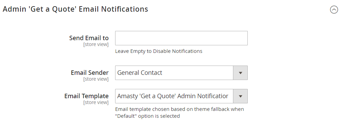Focus the Send Email to text field
The image size is (343, 126).
(x=181, y=38)
